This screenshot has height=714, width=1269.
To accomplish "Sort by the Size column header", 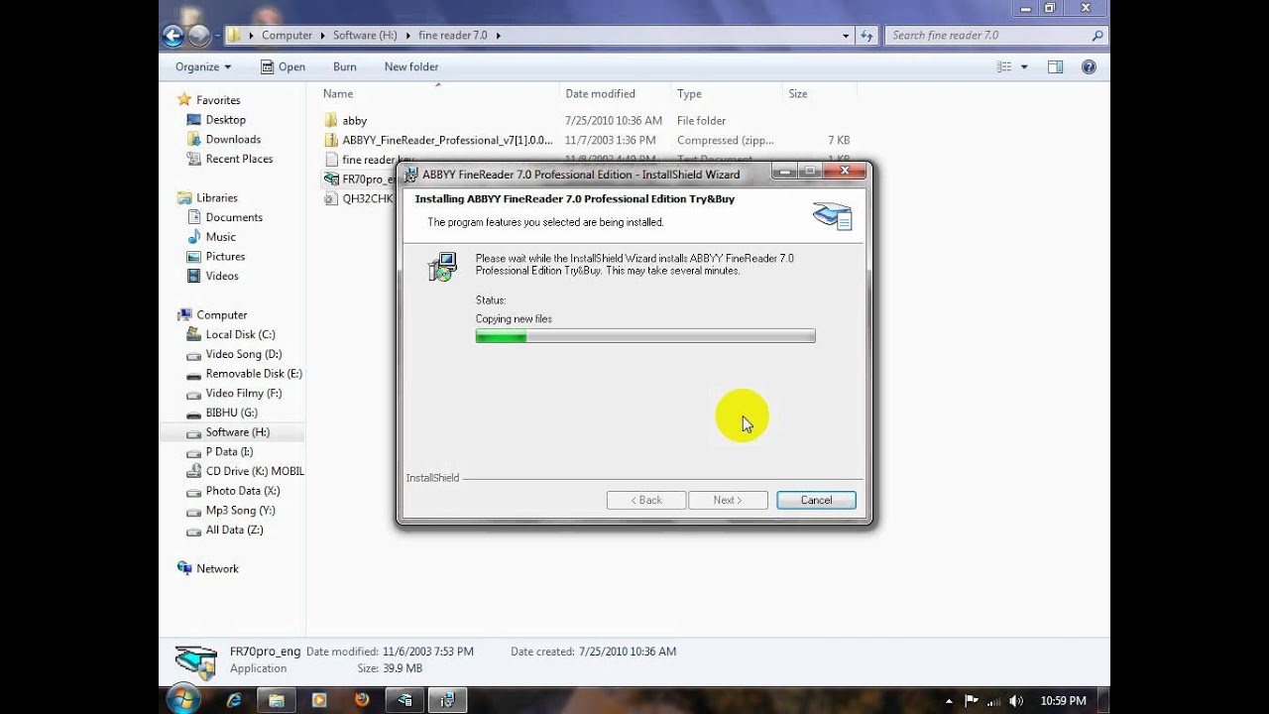I will point(798,93).
